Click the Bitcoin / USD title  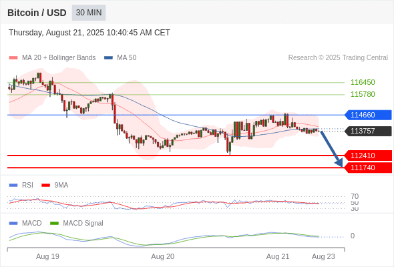point(37,13)
